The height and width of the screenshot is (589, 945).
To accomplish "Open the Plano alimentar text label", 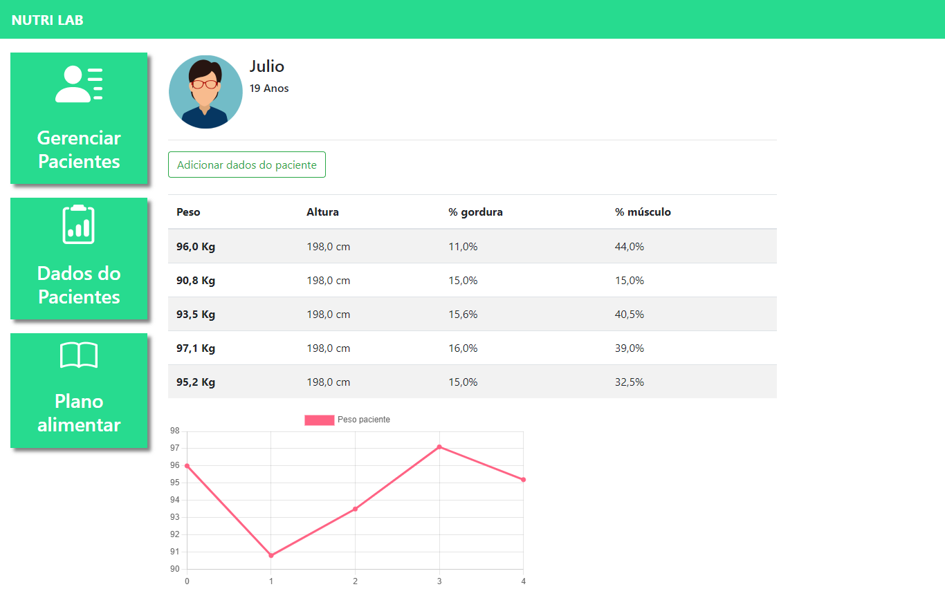I will click(x=79, y=413).
